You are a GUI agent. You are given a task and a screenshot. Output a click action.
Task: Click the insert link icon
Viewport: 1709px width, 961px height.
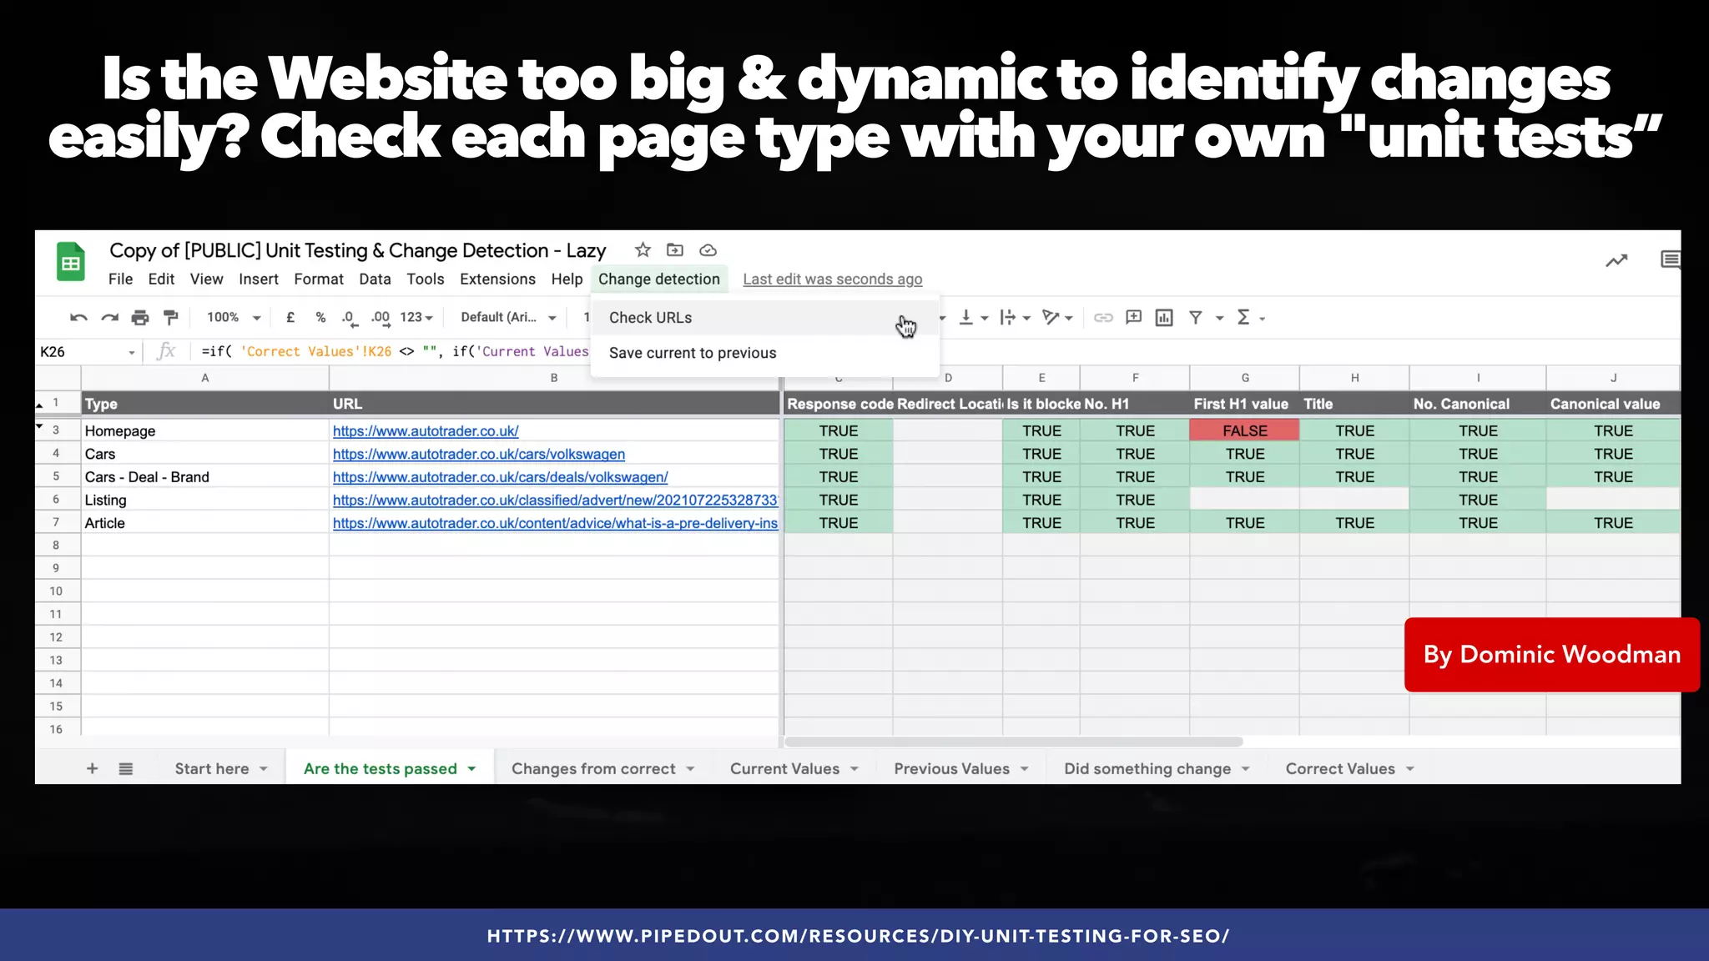[x=1103, y=318]
